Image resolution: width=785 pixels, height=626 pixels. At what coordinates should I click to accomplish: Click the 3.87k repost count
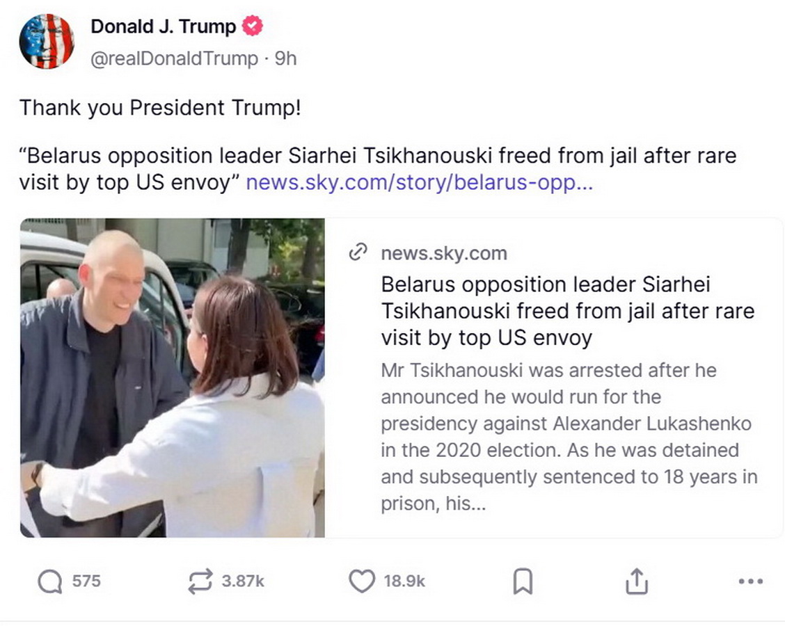pos(243,581)
